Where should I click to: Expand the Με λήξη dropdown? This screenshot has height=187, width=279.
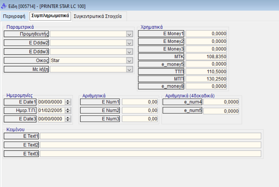click(x=130, y=70)
